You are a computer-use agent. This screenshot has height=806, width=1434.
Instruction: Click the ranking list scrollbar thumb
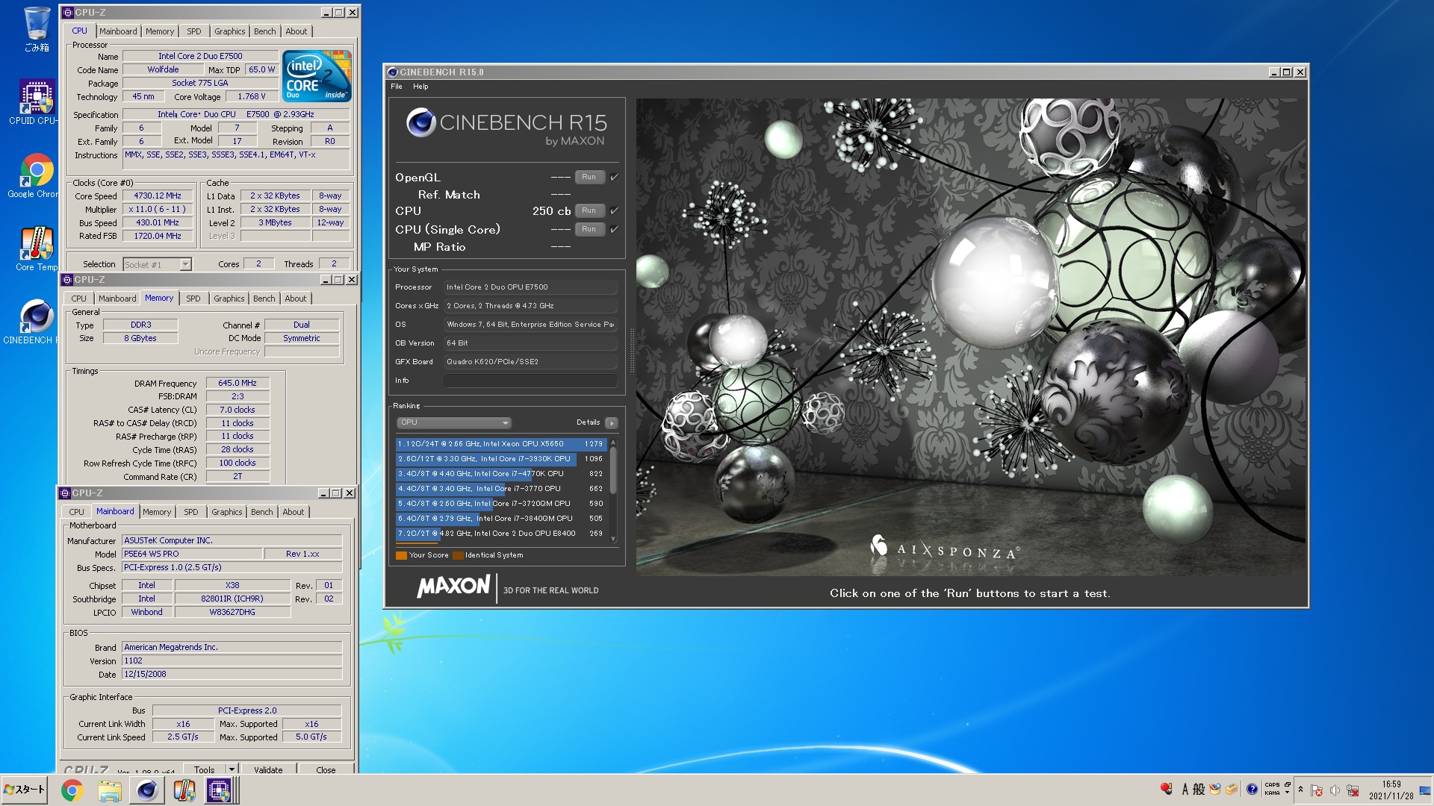click(x=613, y=471)
